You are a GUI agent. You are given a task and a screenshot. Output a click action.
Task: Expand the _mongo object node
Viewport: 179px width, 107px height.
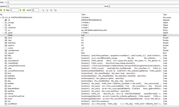point(3,22)
